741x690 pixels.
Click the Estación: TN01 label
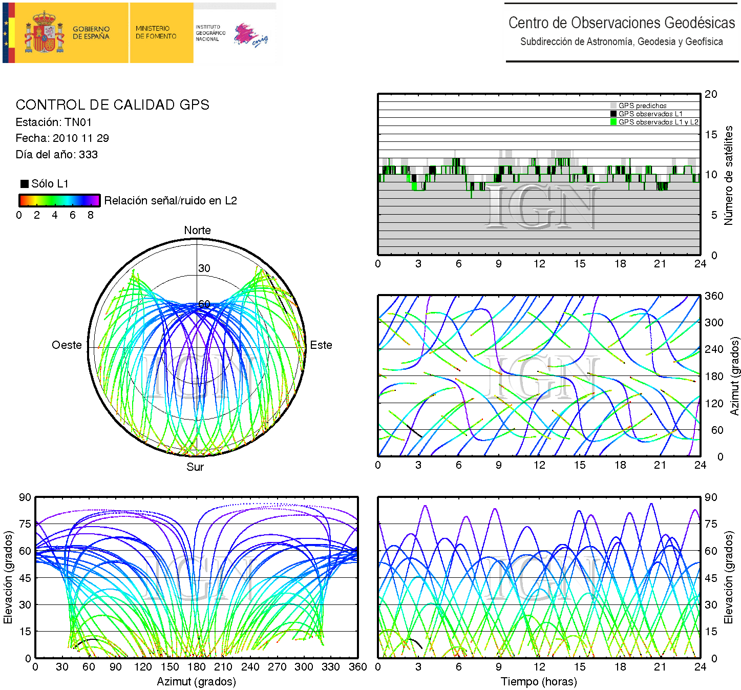[x=53, y=122]
